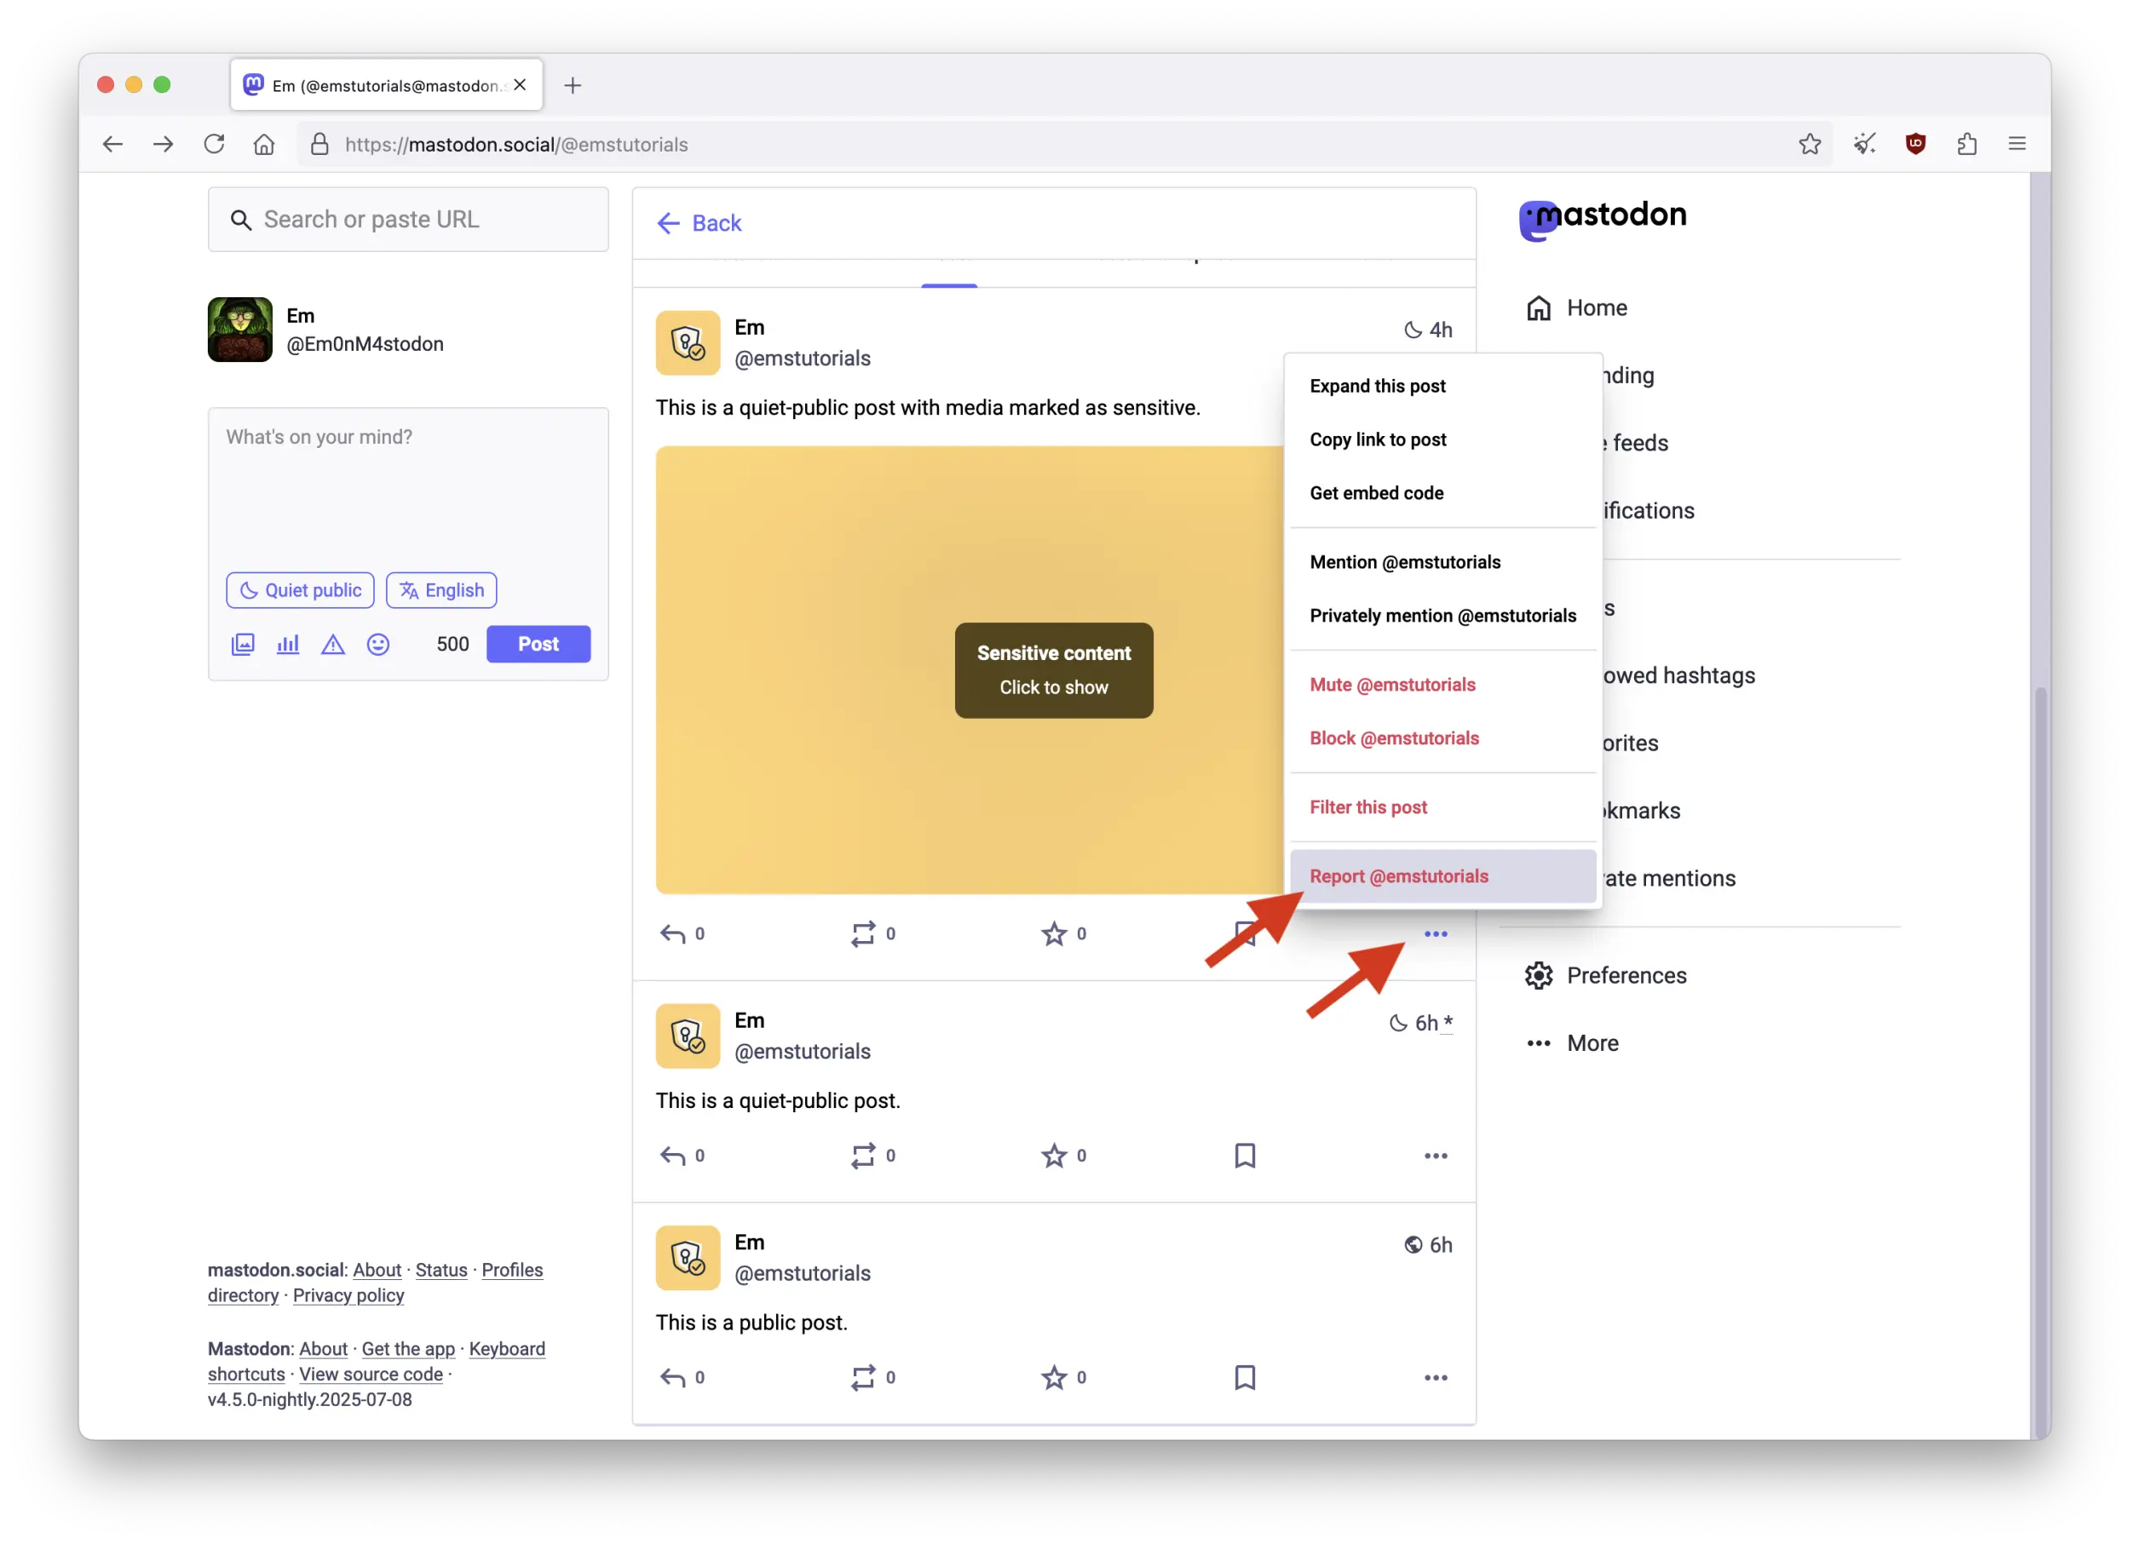Open the Privacy policy link
Viewport: 2130px width, 1544px height.
(348, 1295)
